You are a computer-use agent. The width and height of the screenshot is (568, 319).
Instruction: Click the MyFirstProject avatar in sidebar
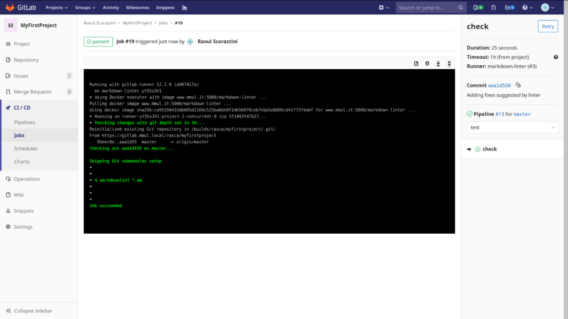pos(11,25)
